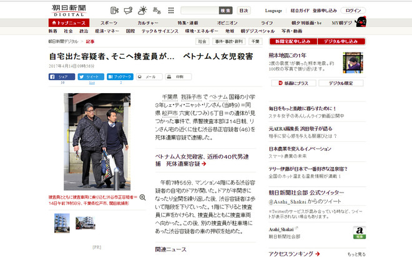The width and height of the screenshot is (412, 257).
Task: Tweet the article via ツイート button
Action: click(x=91, y=76)
